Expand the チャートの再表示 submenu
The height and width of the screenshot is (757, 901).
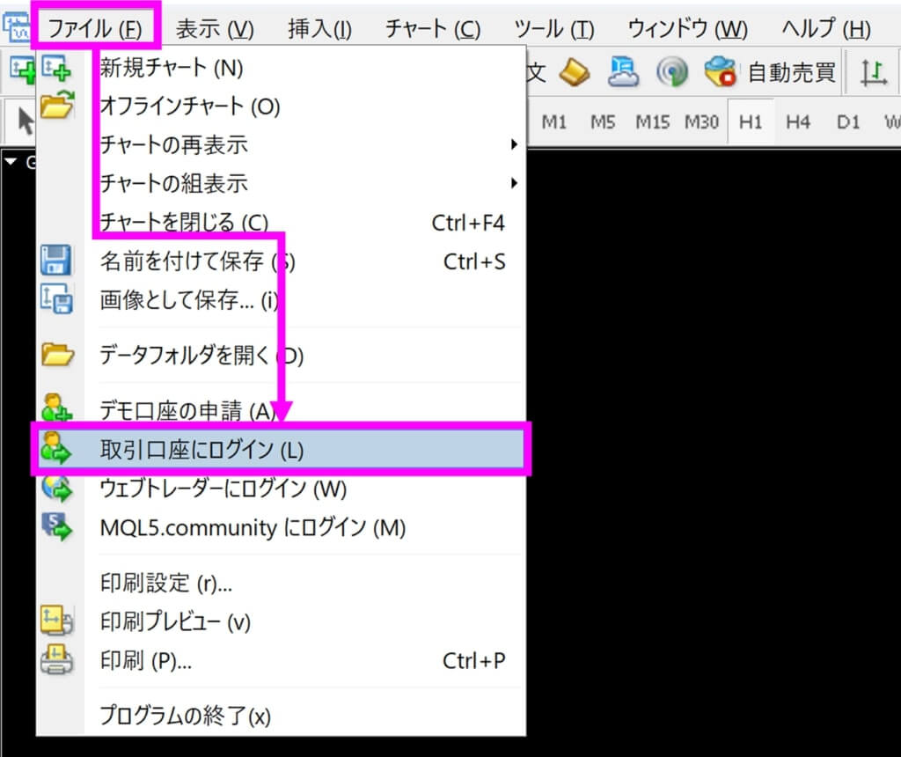tap(281, 144)
